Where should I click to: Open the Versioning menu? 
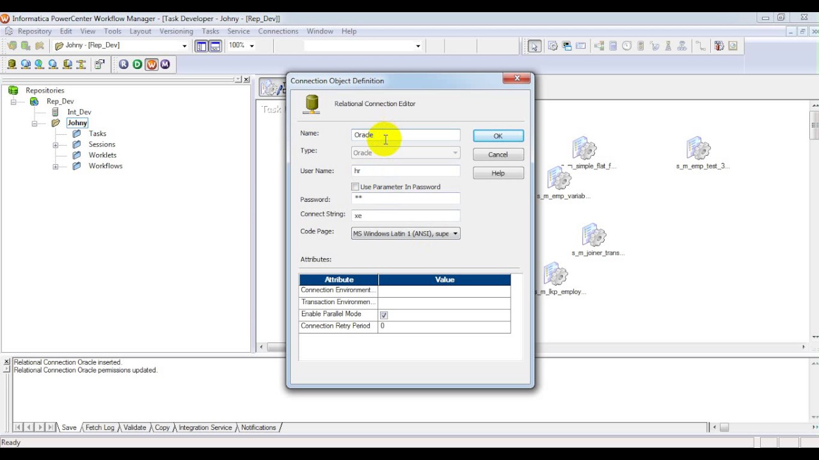(176, 31)
